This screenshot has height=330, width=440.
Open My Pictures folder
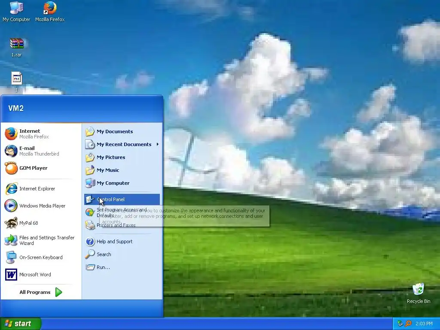(122, 157)
